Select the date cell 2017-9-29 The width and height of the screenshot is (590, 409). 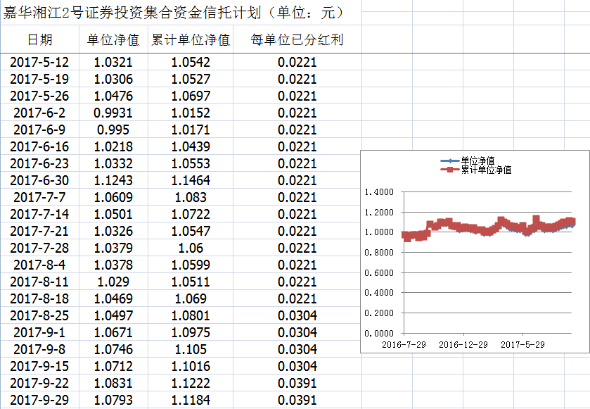tap(39, 400)
